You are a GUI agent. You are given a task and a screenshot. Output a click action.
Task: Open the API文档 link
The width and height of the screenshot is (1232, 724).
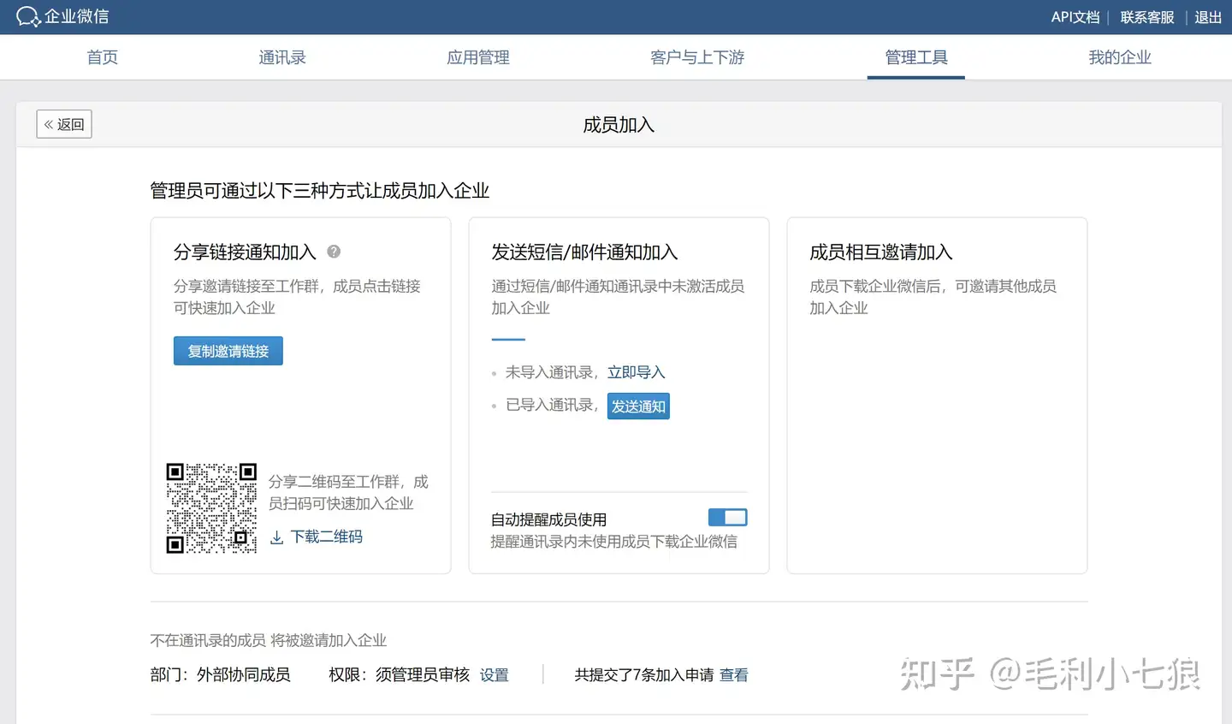point(1075,17)
